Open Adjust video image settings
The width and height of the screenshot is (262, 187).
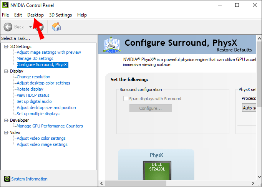[42, 145]
